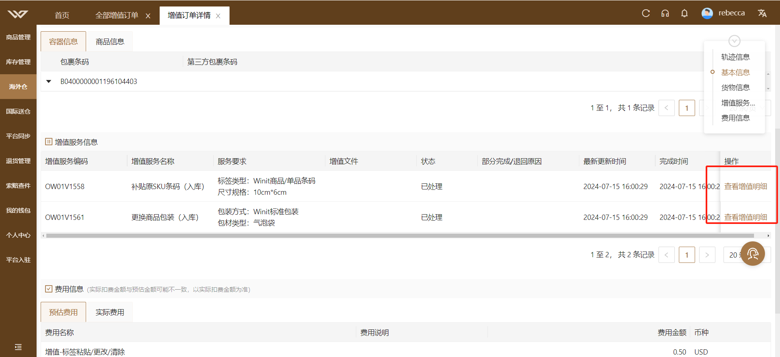The height and width of the screenshot is (357, 780).
Task: Click the 费用金额 column header
Action: point(672,333)
